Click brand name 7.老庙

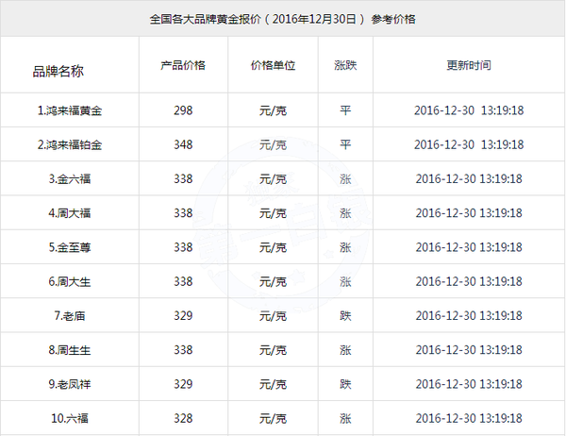coord(70,315)
